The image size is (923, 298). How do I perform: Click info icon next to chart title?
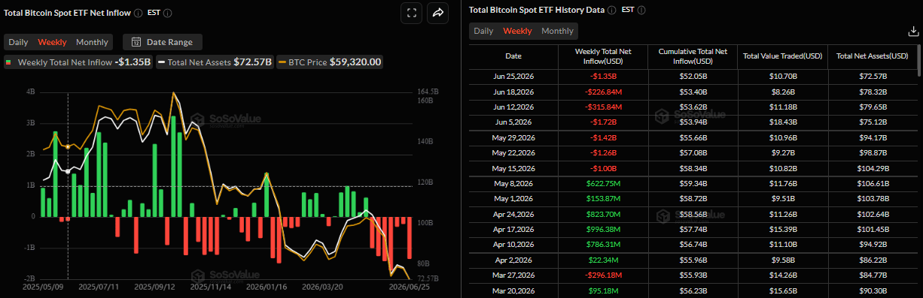138,14
